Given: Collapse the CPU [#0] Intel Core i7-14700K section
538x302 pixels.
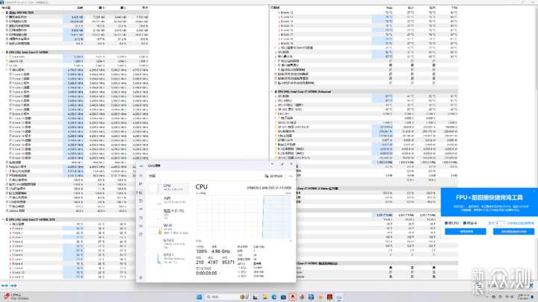Looking at the screenshot, I should [3, 52].
